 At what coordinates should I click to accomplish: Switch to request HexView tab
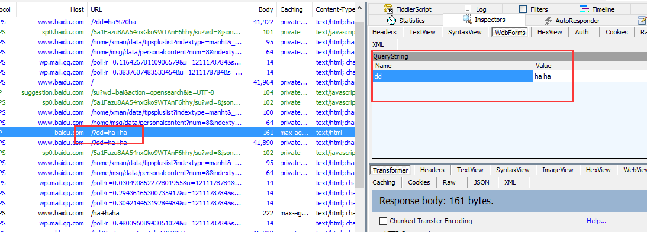[x=549, y=32]
